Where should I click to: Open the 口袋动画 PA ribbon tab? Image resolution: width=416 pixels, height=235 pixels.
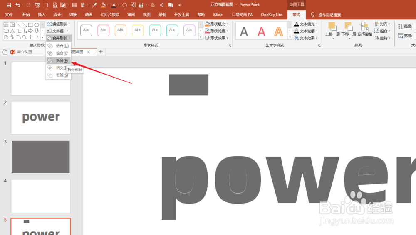(x=242, y=15)
